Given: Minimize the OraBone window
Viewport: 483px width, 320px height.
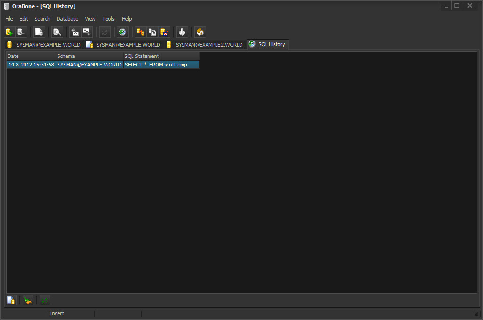Looking at the screenshot, I should coord(446,6).
